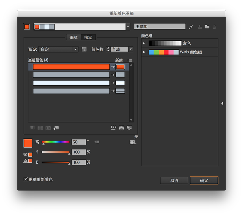243x215 pixels.
Task: Click the color list scroll up arrow
Action: click(131, 65)
